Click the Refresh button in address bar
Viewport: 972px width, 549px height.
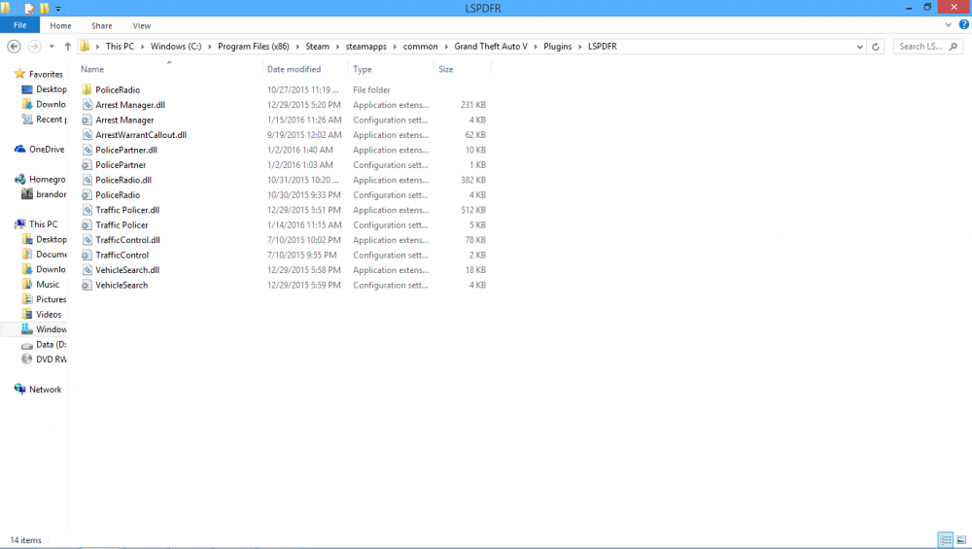tap(876, 47)
